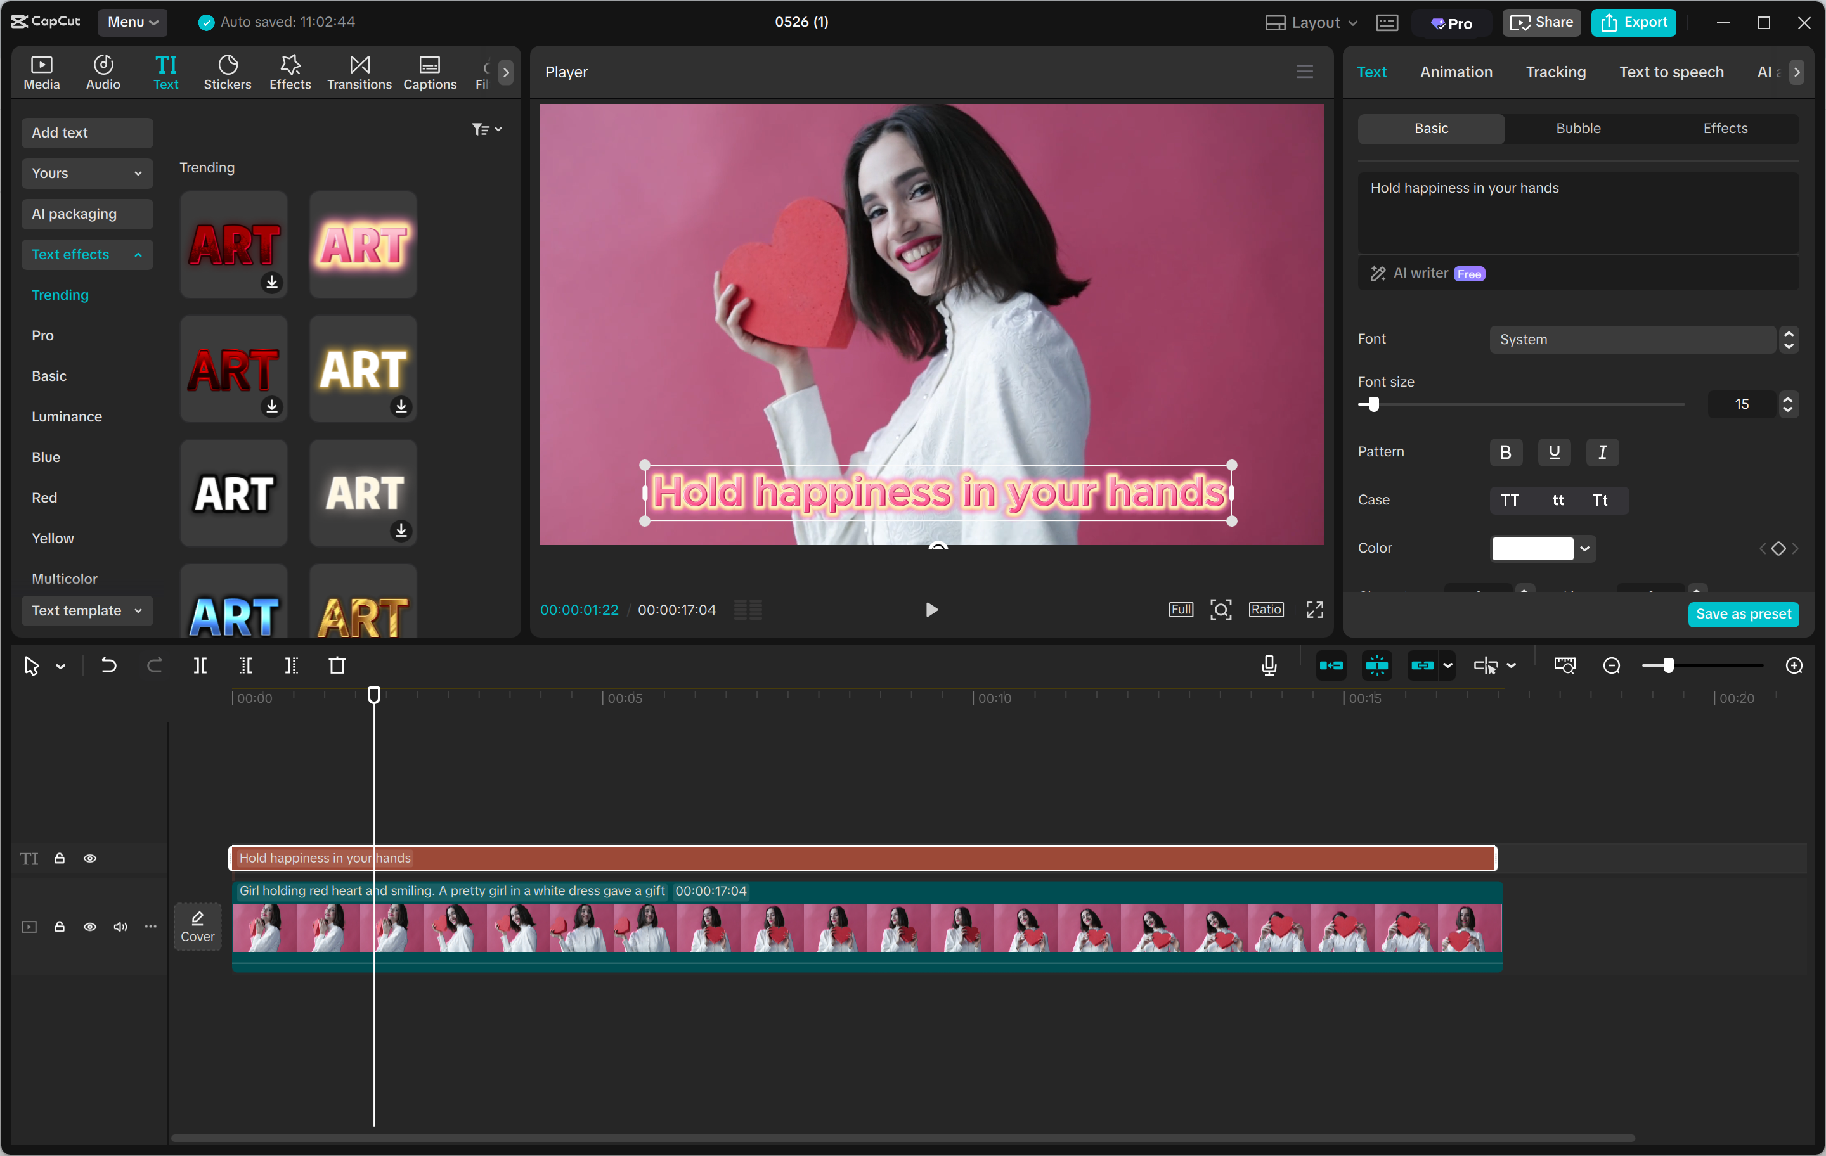Screen dimensions: 1826x1156
Task: Delete the selected clip
Action: click(338, 665)
